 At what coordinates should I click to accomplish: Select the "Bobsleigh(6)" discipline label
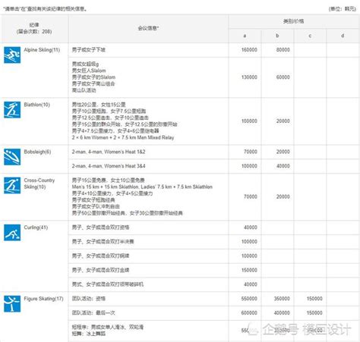(37, 152)
